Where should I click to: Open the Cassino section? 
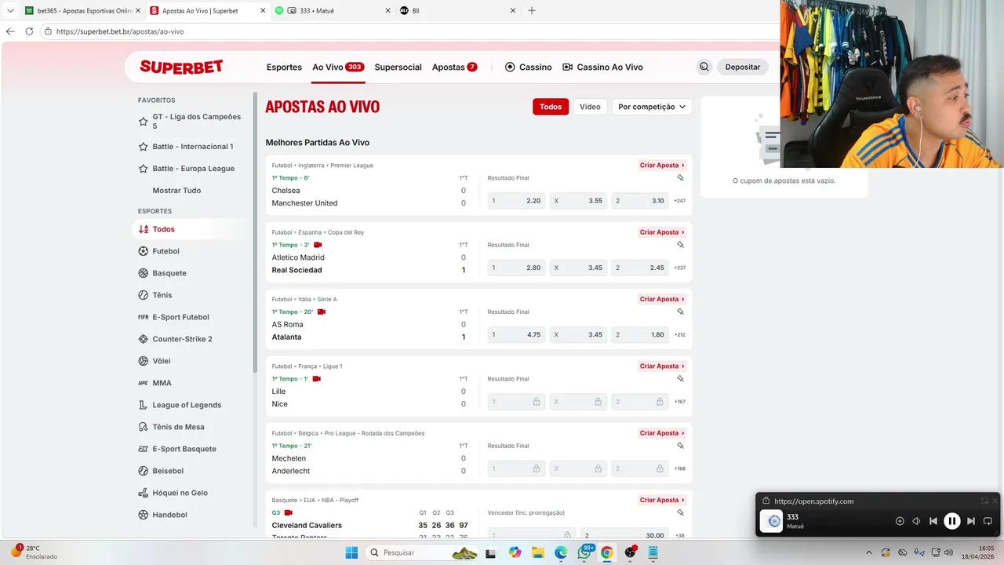coord(528,67)
